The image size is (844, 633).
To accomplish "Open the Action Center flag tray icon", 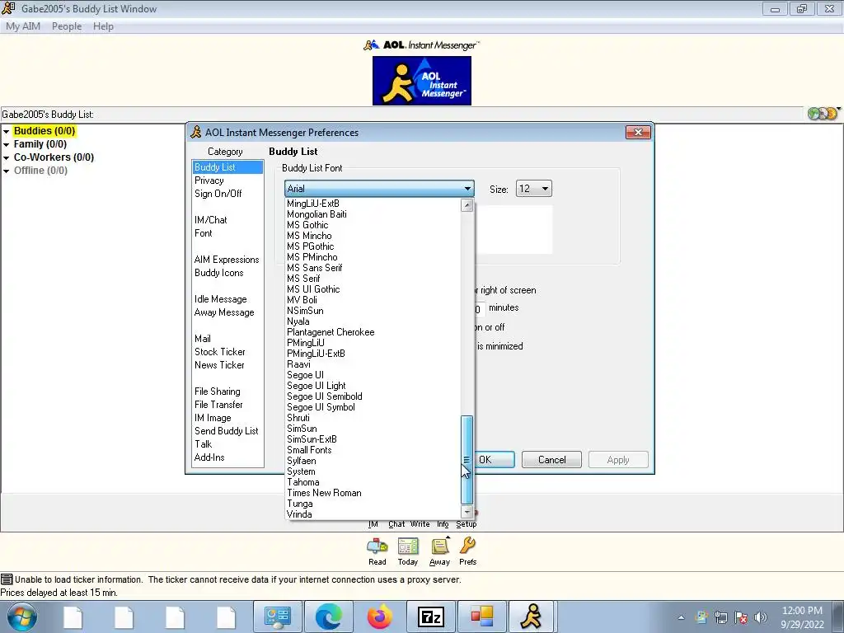I will [741, 617].
